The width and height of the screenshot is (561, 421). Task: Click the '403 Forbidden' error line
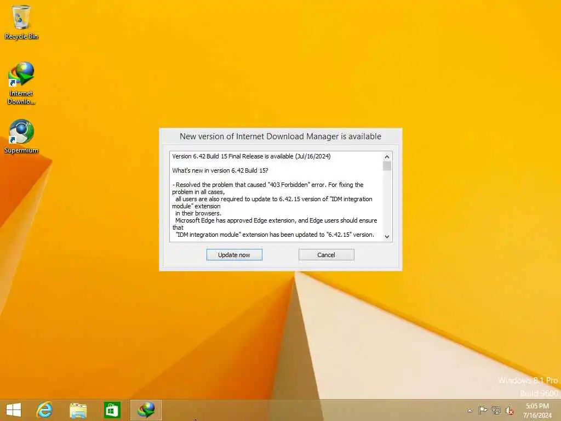coord(267,185)
